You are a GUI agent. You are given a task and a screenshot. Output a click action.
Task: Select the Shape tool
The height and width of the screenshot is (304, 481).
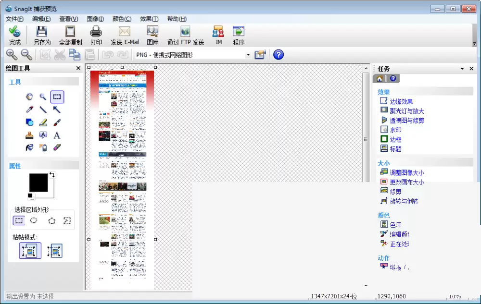click(x=29, y=122)
